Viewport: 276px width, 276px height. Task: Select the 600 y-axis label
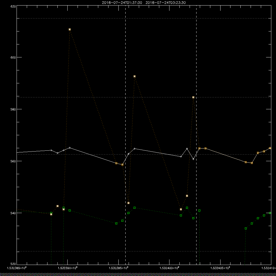(13, 57)
